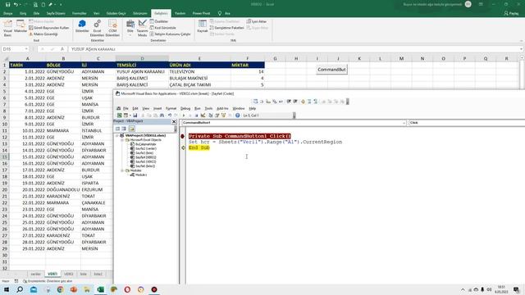Viewport: 525px width, 295px height.
Task: Switch to the Geliştirici ribbon tab
Action: [161, 13]
